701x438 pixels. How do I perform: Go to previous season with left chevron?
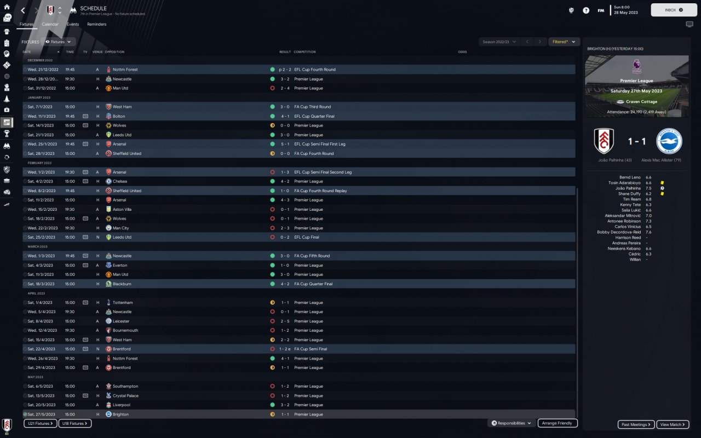pos(527,42)
